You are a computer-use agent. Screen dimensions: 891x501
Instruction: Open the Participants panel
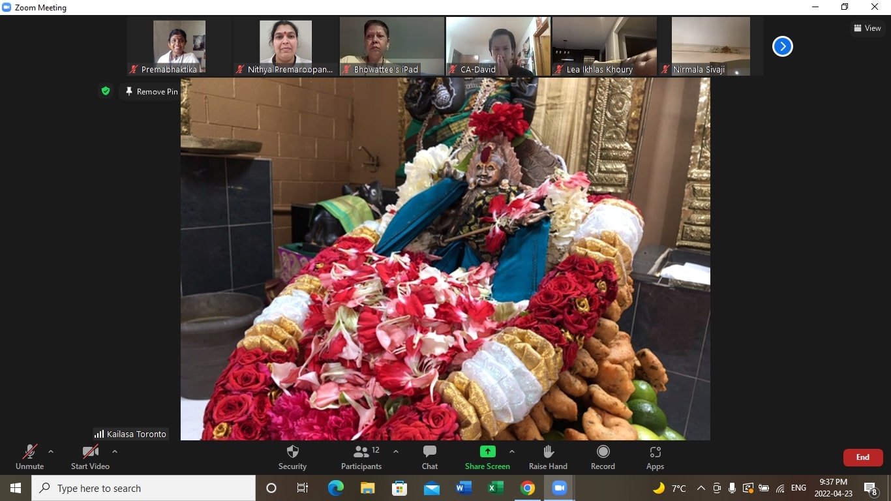pyautogui.click(x=361, y=457)
